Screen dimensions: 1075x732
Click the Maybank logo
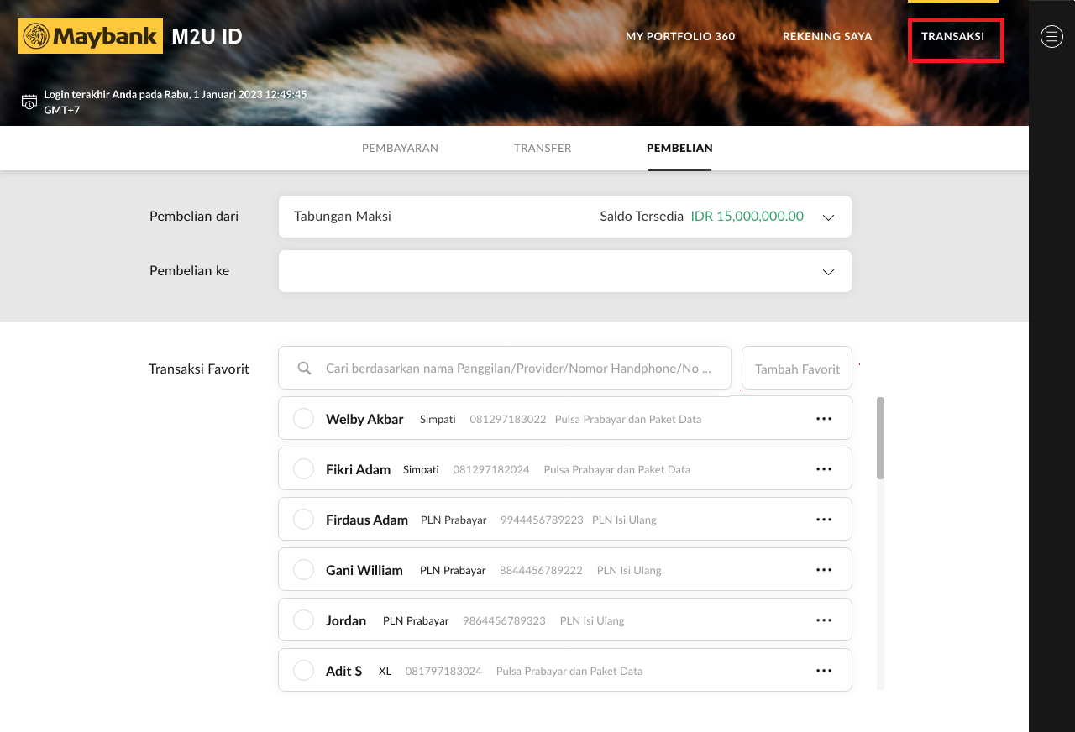[x=90, y=36]
